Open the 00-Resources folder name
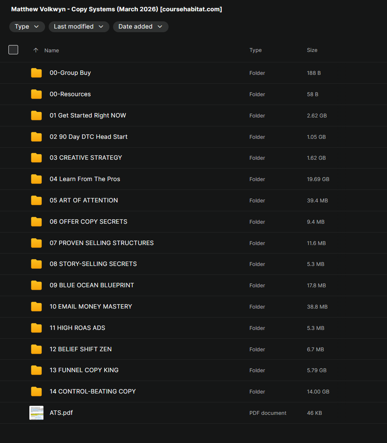This screenshot has width=387, height=443. tap(70, 94)
